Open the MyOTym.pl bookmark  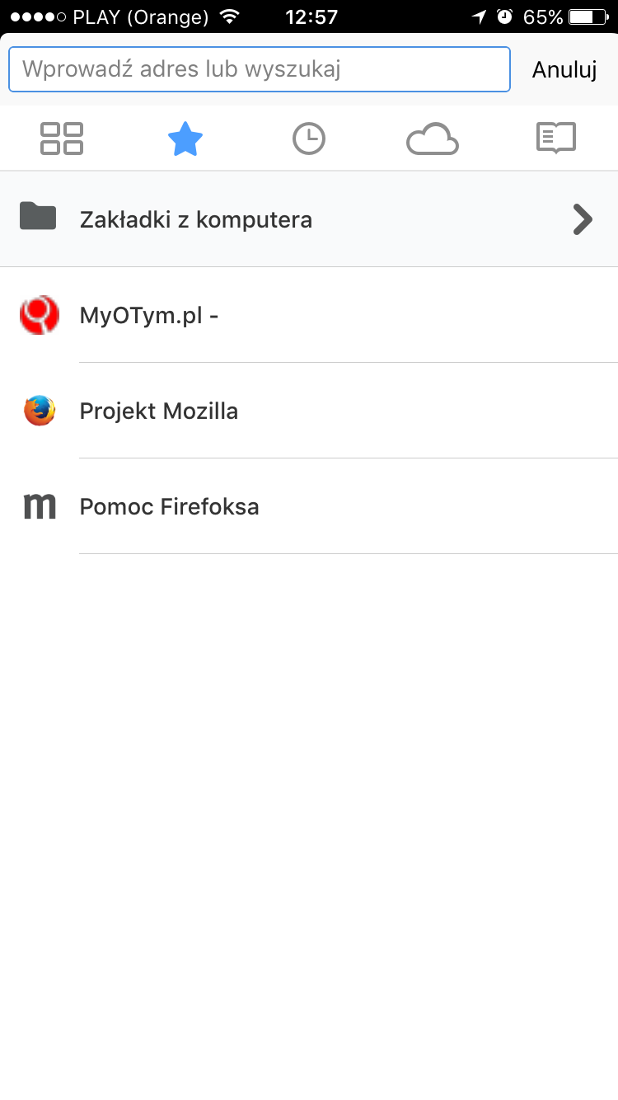309,315
